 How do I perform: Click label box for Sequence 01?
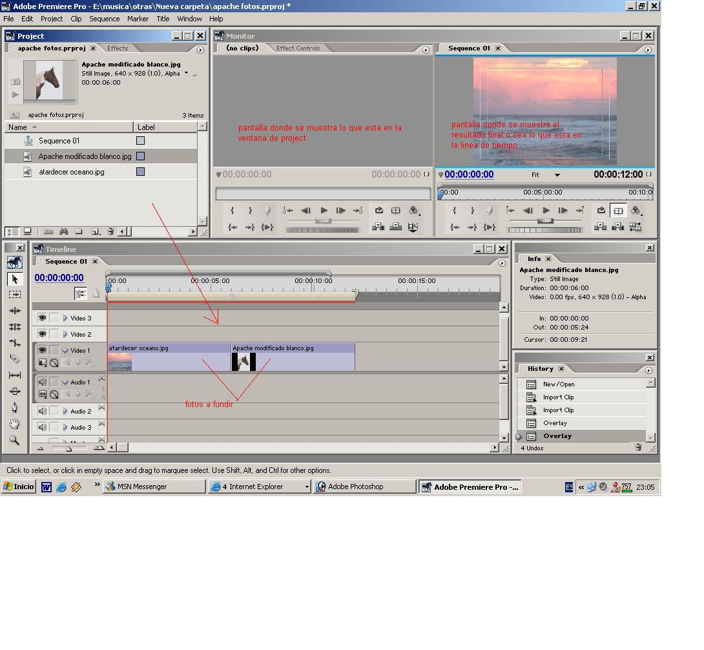(141, 141)
